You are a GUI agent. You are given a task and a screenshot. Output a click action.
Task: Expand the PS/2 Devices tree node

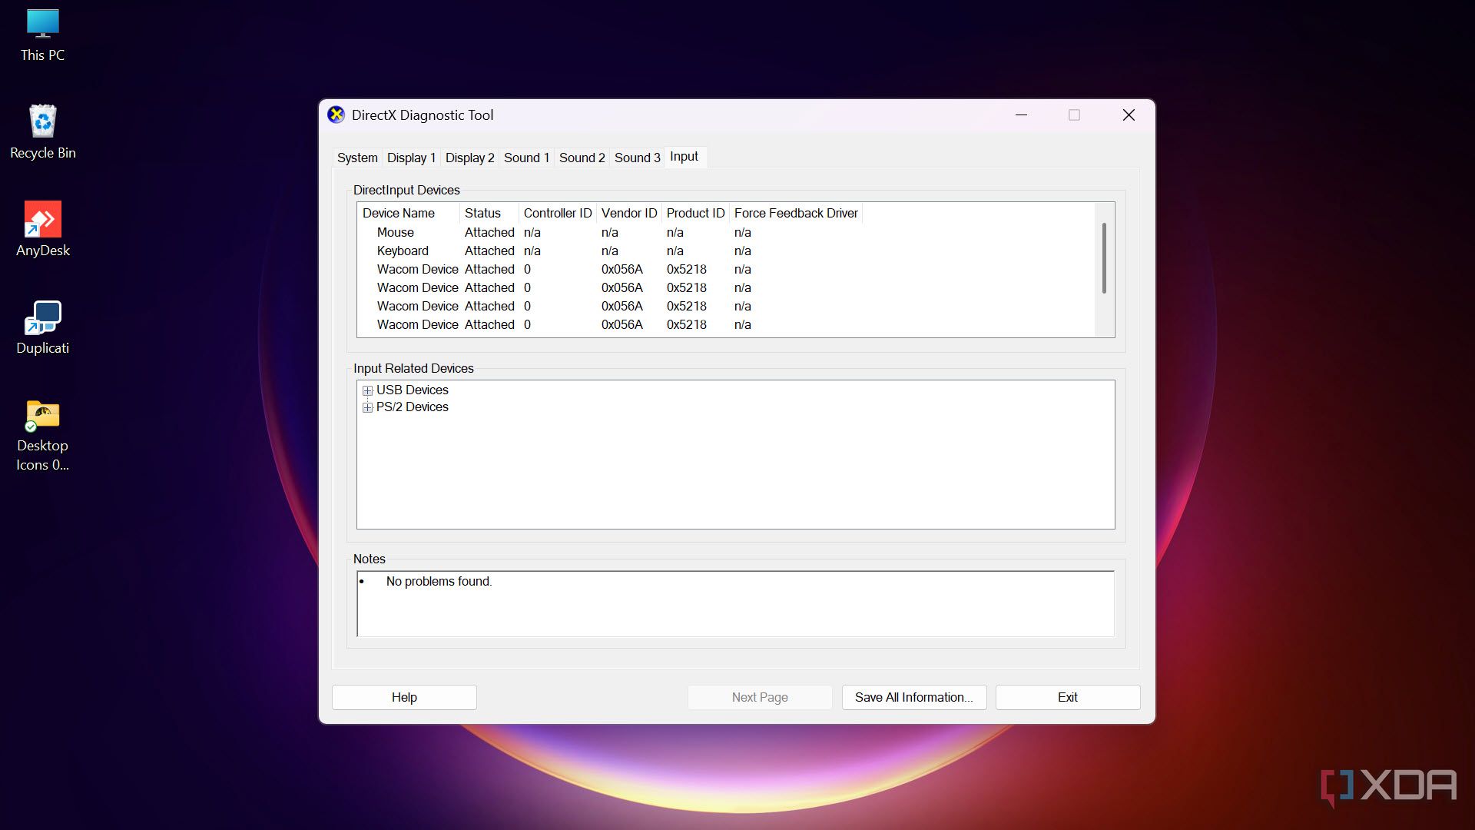point(367,407)
